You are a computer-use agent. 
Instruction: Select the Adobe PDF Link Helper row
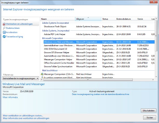(x=99, y=34)
